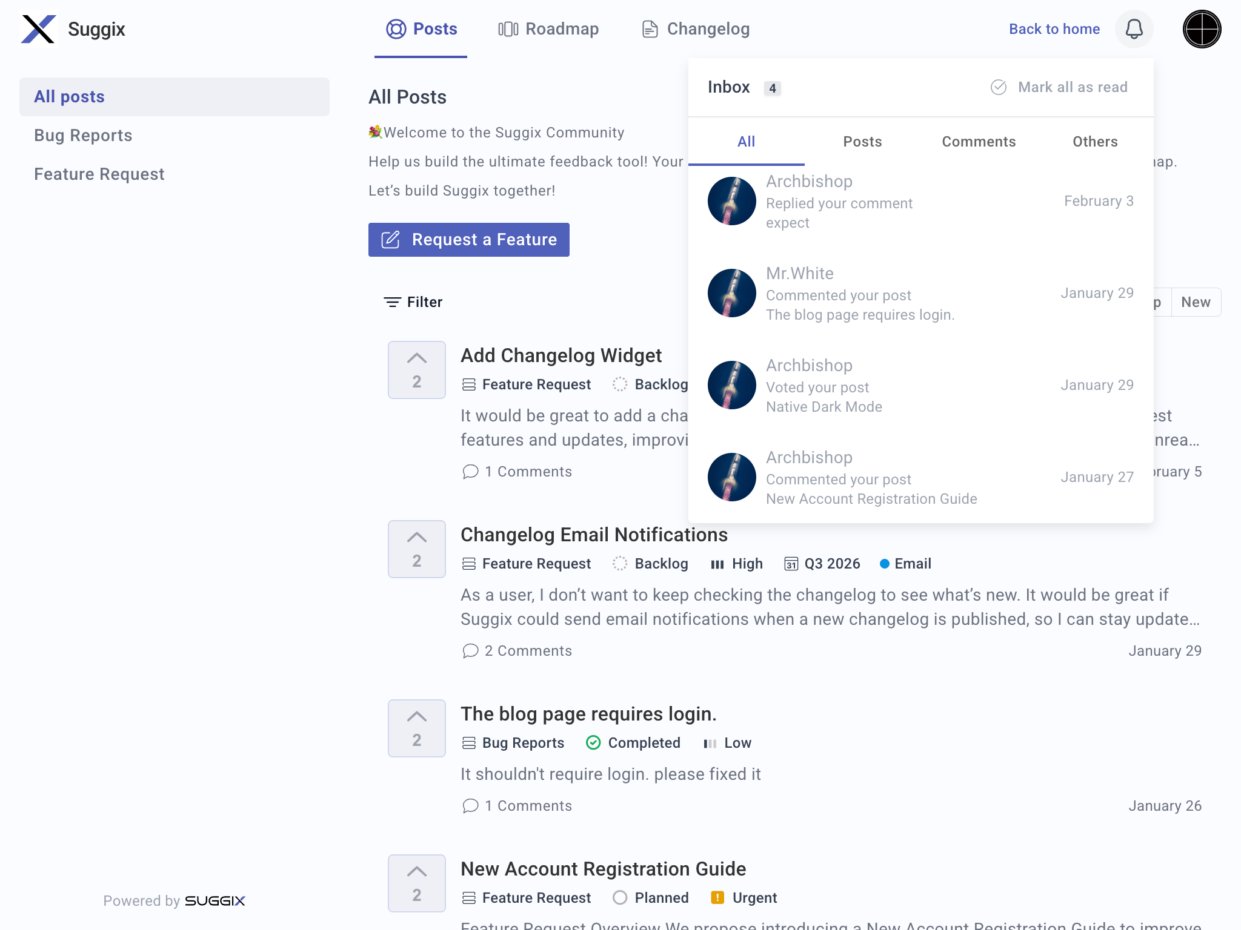Viewport: 1241px width, 930px height.
Task: Click the Suggix X logo
Action: [38, 29]
